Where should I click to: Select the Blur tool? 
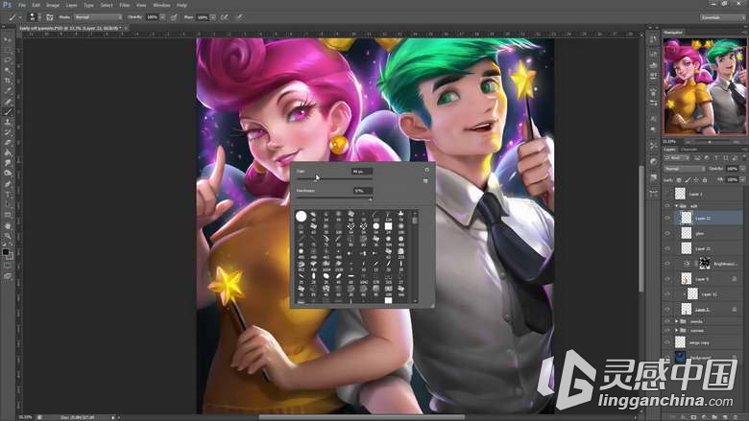7,163
